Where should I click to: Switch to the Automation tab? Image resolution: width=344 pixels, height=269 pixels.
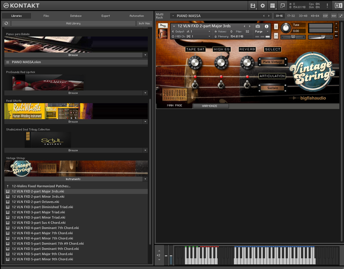click(137, 16)
